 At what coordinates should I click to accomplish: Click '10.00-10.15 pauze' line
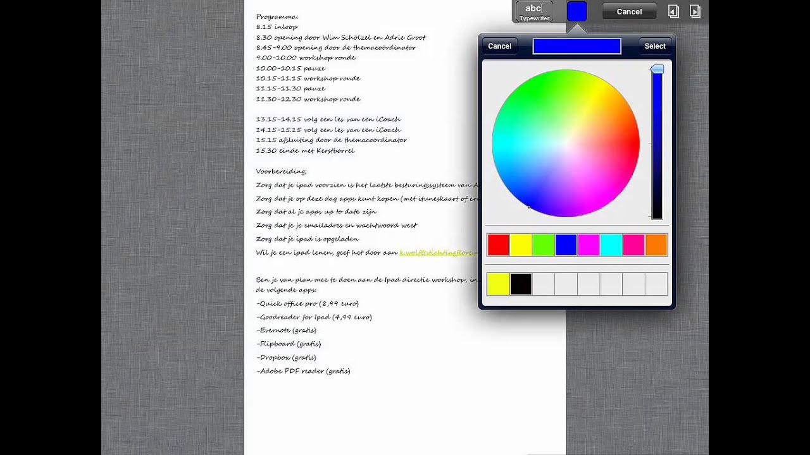point(290,68)
